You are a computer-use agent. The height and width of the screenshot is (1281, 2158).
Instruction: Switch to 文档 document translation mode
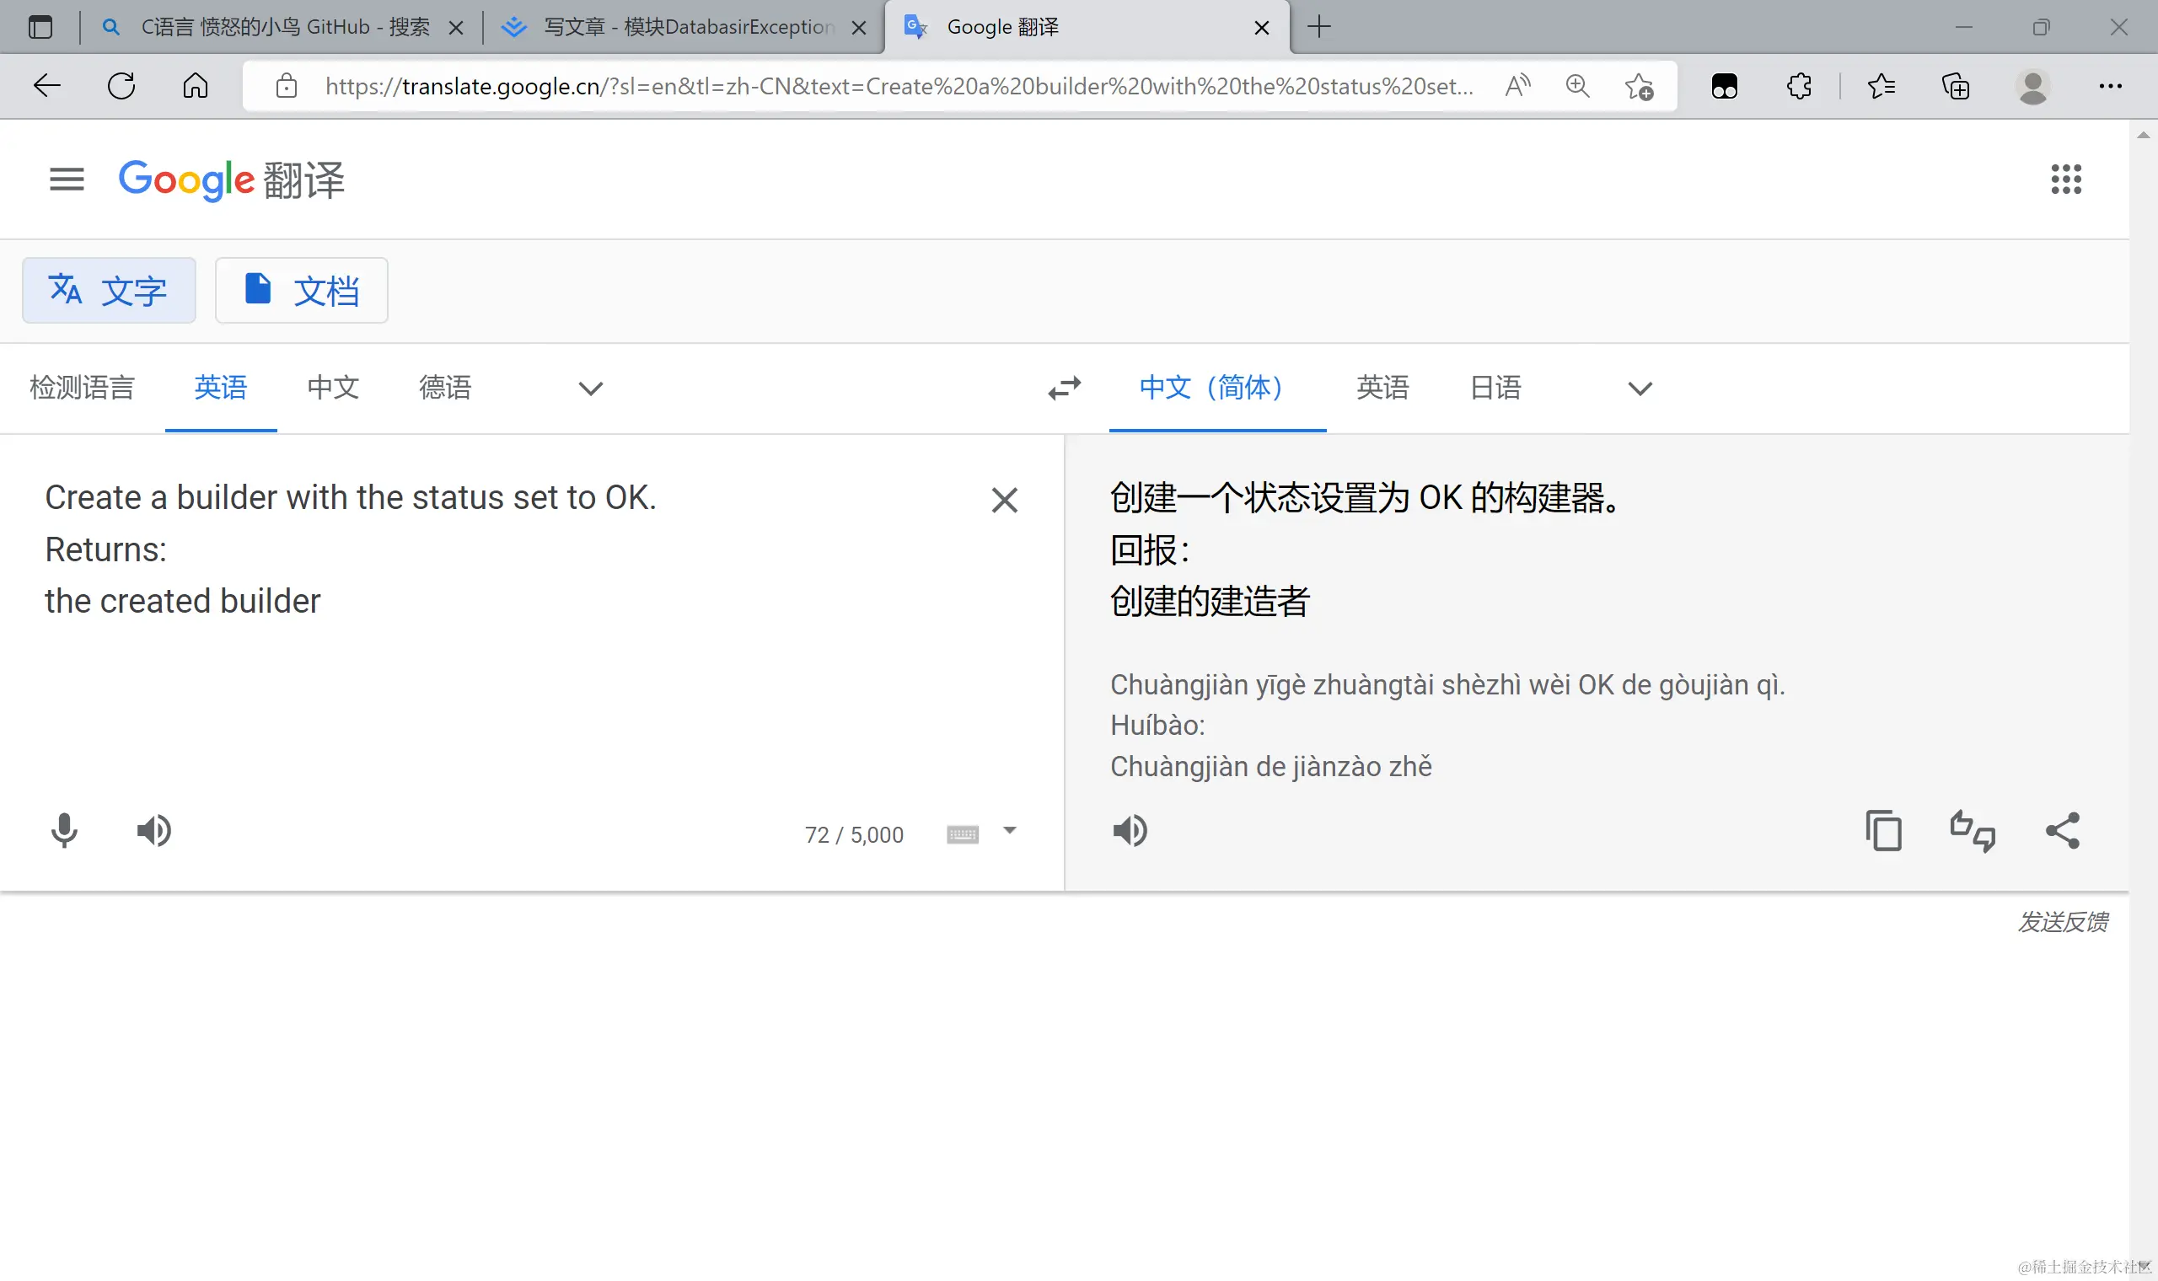click(x=301, y=290)
